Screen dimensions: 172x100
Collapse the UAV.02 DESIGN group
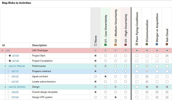(5, 87)
